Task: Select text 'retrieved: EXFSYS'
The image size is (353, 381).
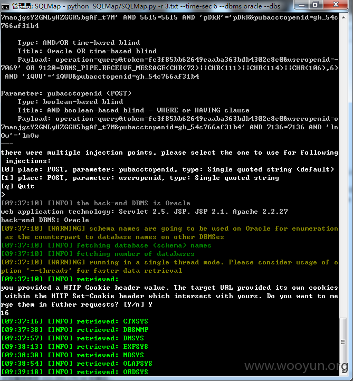Action: (x=112, y=347)
